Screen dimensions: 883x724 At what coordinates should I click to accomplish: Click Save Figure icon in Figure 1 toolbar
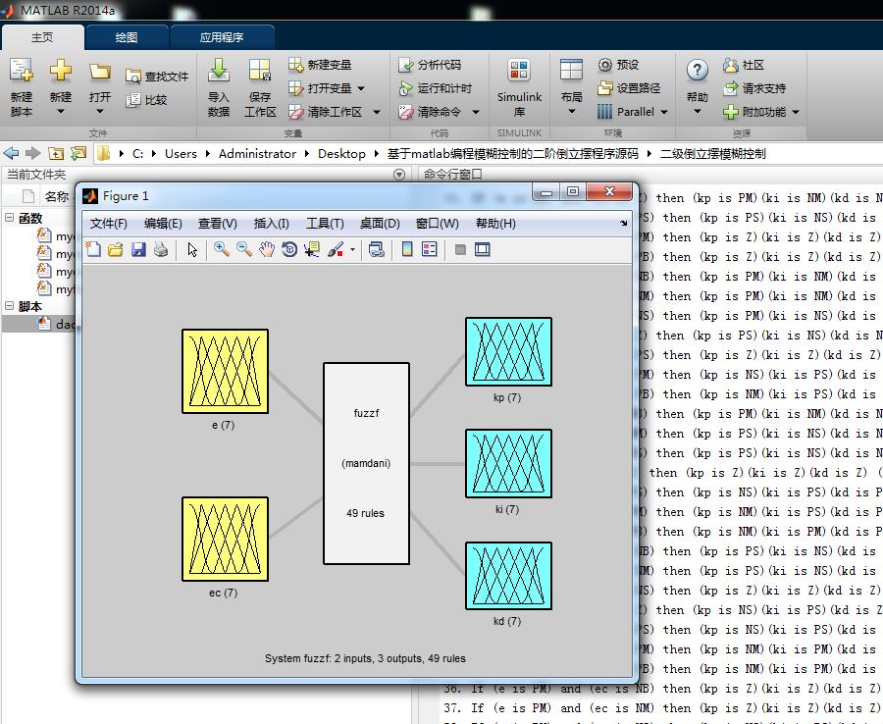pos(138,249)
